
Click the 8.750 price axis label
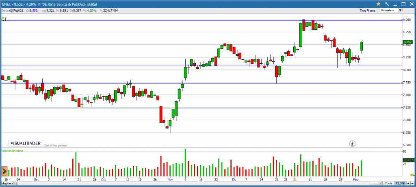tap(407, 32)
